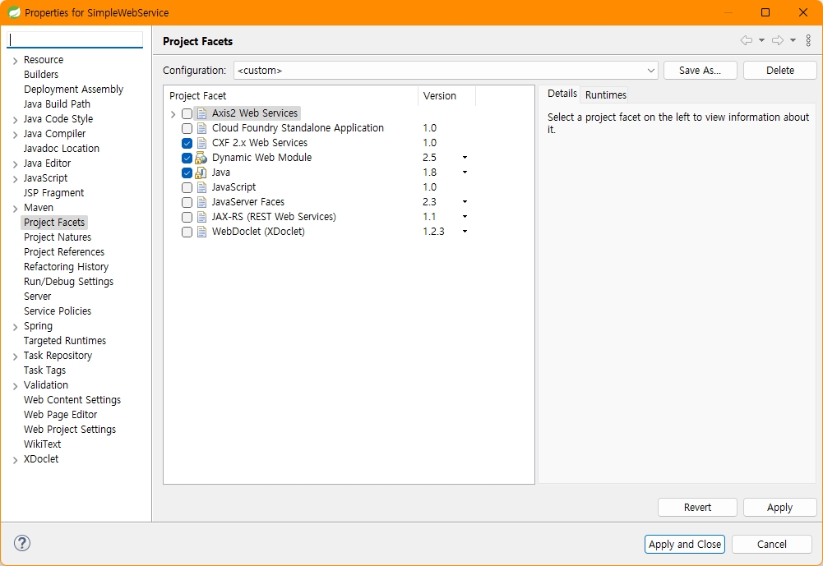Select Deployment Assembly in sidebar
The height and width of the screenshot is (566, 823).
pos(73,90)
